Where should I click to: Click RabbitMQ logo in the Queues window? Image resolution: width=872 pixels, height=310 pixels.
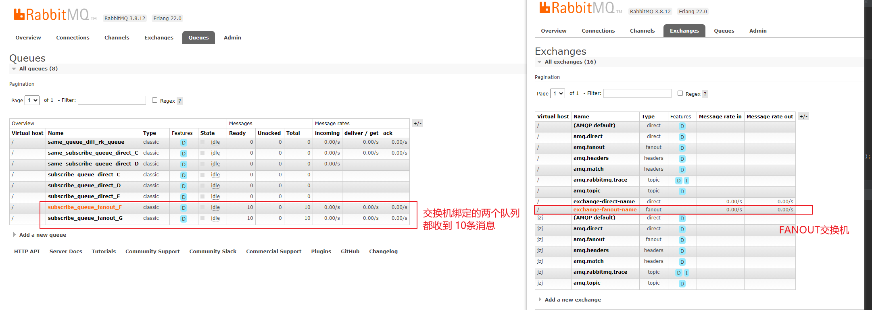coord(55,15)
